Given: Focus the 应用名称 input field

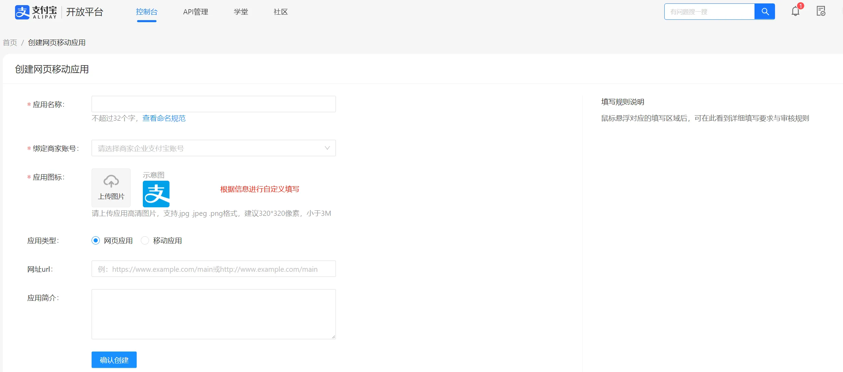Looking at the screenshot, I should click(x=213, y=104).
